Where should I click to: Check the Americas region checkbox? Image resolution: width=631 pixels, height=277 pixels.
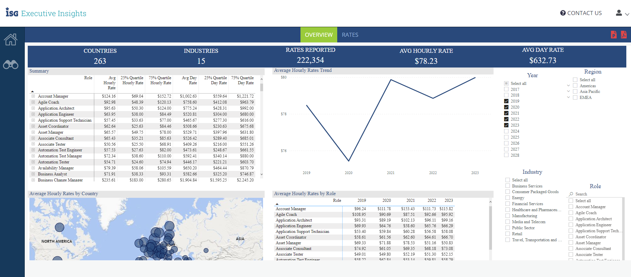[x=575, y=86]
